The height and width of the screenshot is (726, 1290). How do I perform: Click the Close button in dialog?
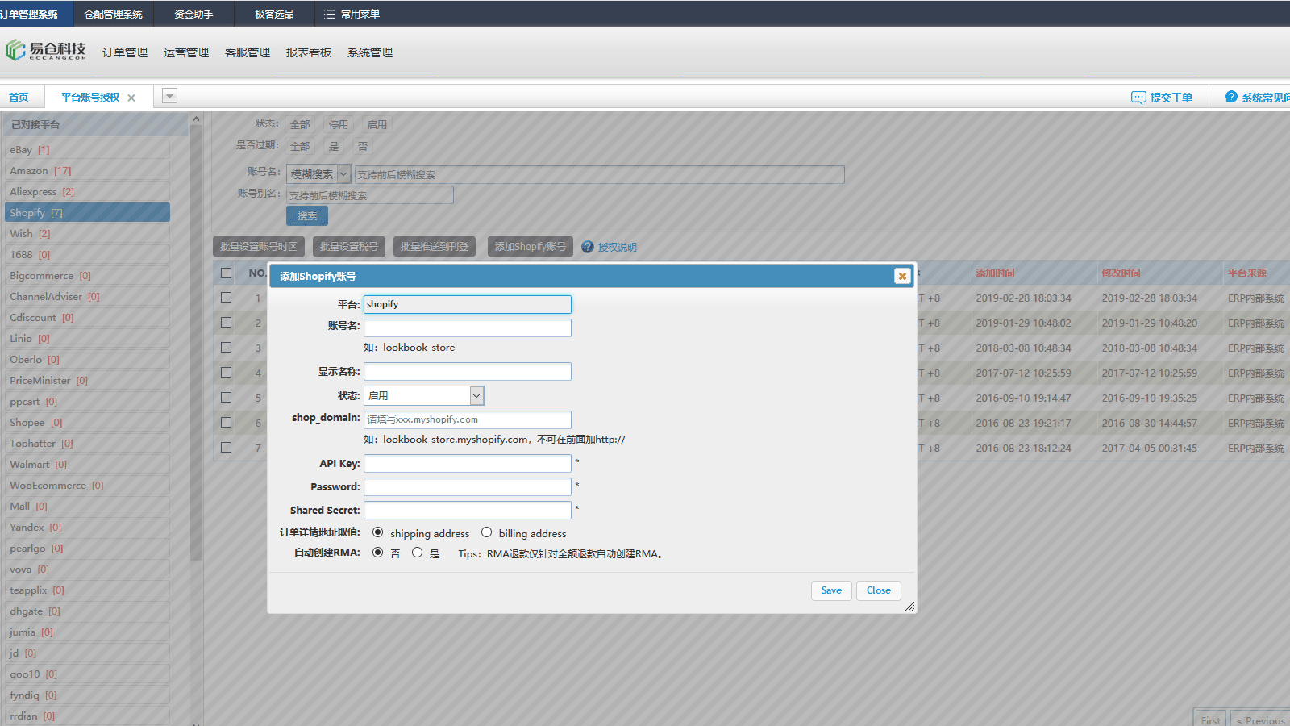click(x=878, y=590)
